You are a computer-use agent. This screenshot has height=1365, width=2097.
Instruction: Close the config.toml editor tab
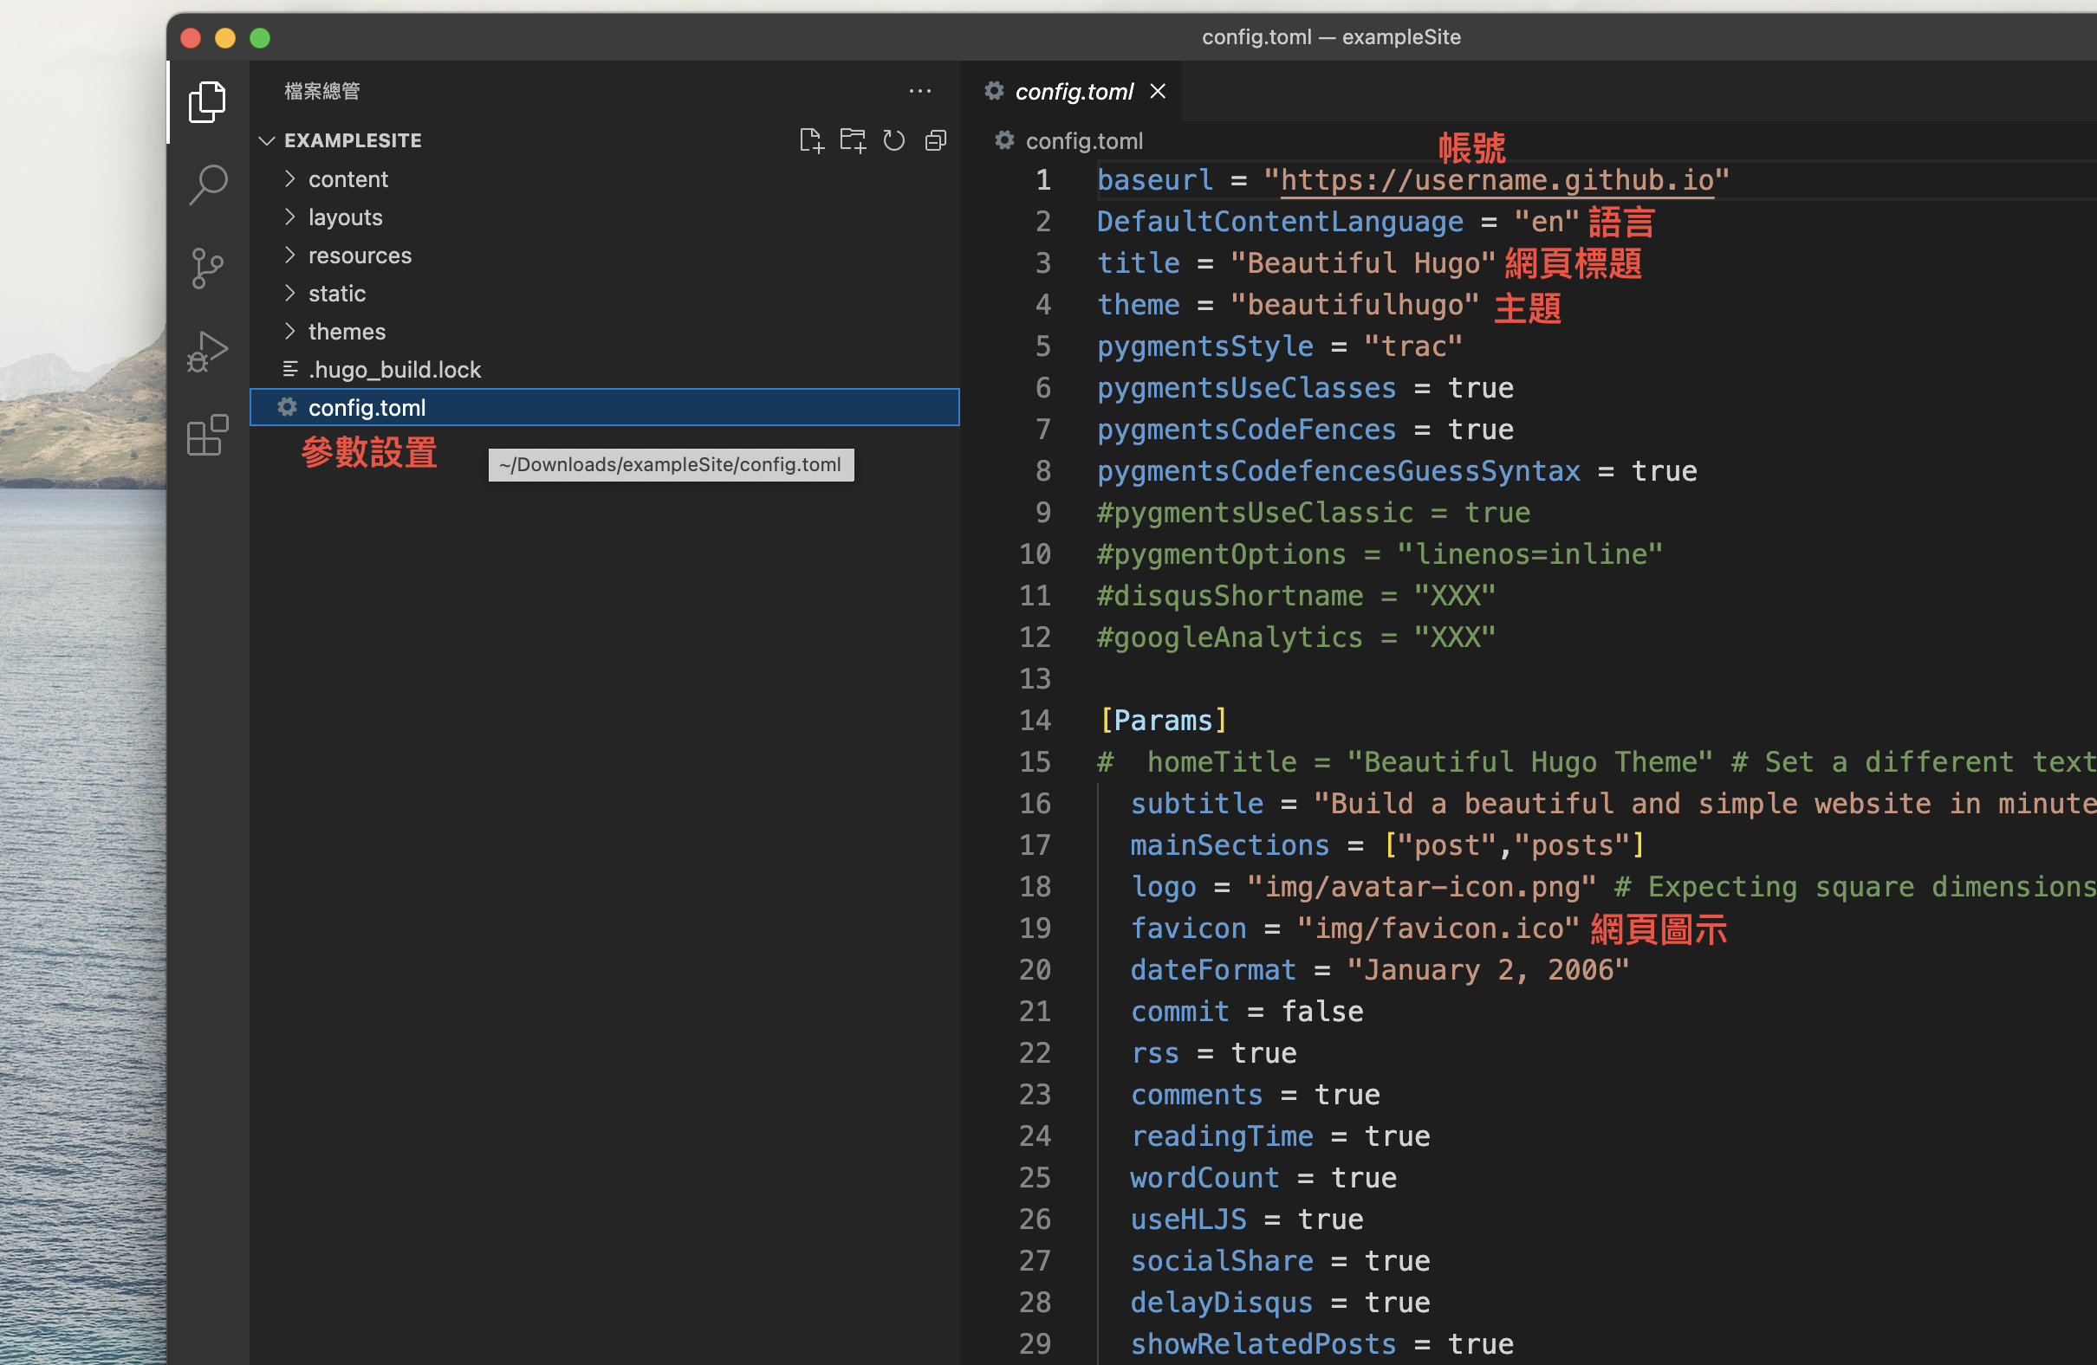pos(1158,92)
